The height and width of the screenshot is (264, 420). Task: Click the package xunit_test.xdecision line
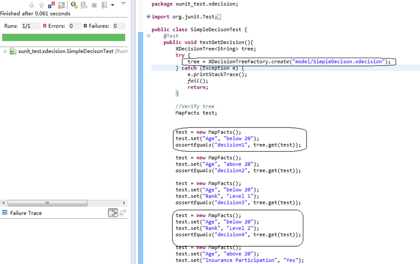coord(195,4)
